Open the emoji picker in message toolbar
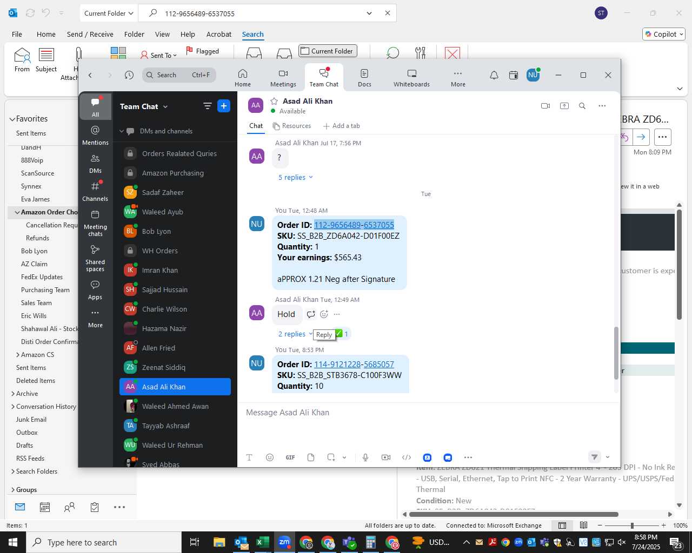This screenshot has height=553, width=692. click(270, 457)
